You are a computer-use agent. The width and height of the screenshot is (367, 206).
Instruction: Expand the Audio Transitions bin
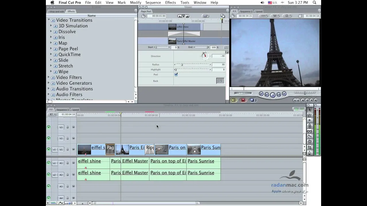(49, 89)
